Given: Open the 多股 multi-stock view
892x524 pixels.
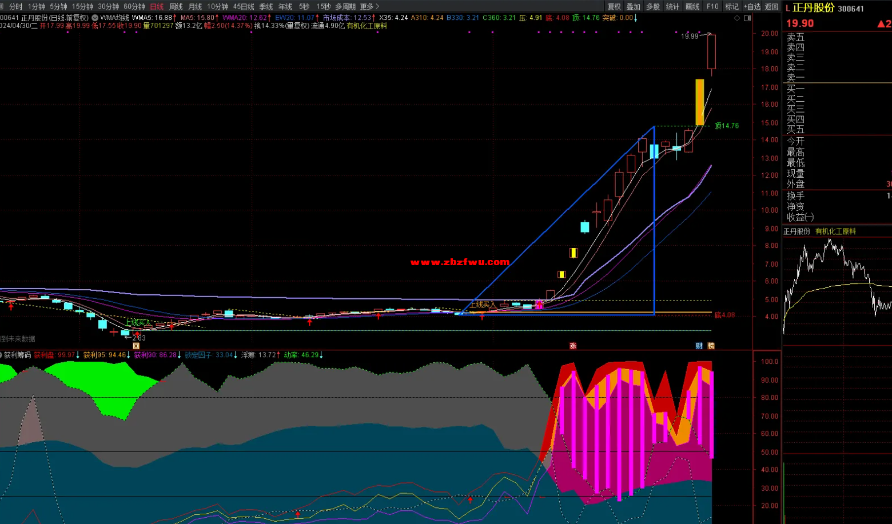Looking at the screenshot, I should 653,6.
